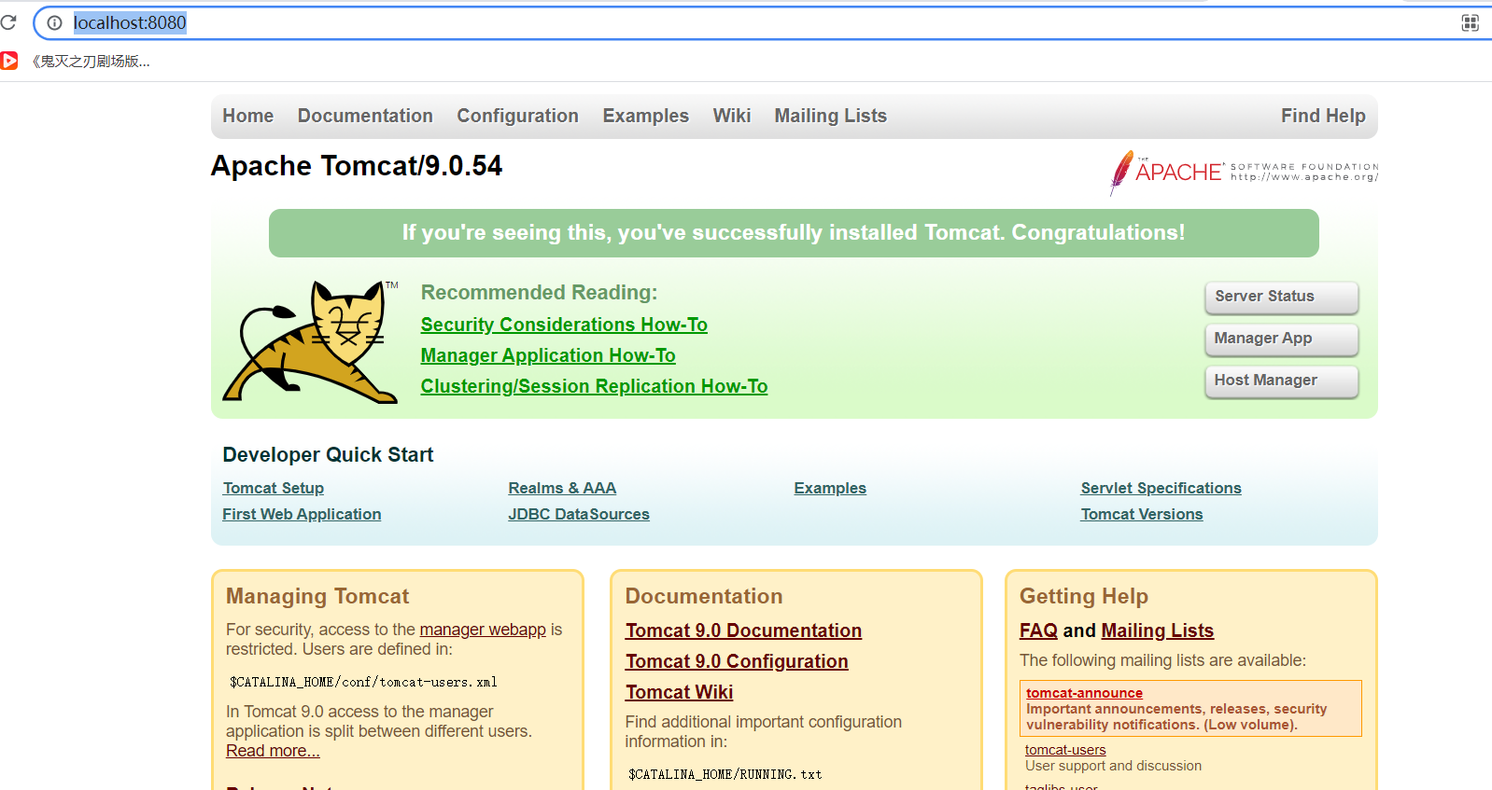Open Documentation in the navigation bar

pyautogui.click(x=365, y=116)
